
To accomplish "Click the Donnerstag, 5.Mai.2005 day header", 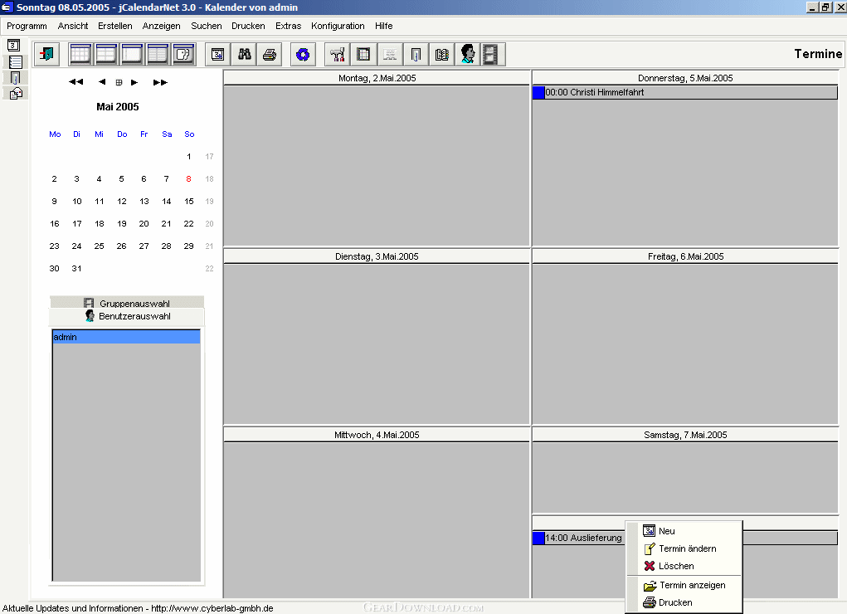I will (685, 78).
